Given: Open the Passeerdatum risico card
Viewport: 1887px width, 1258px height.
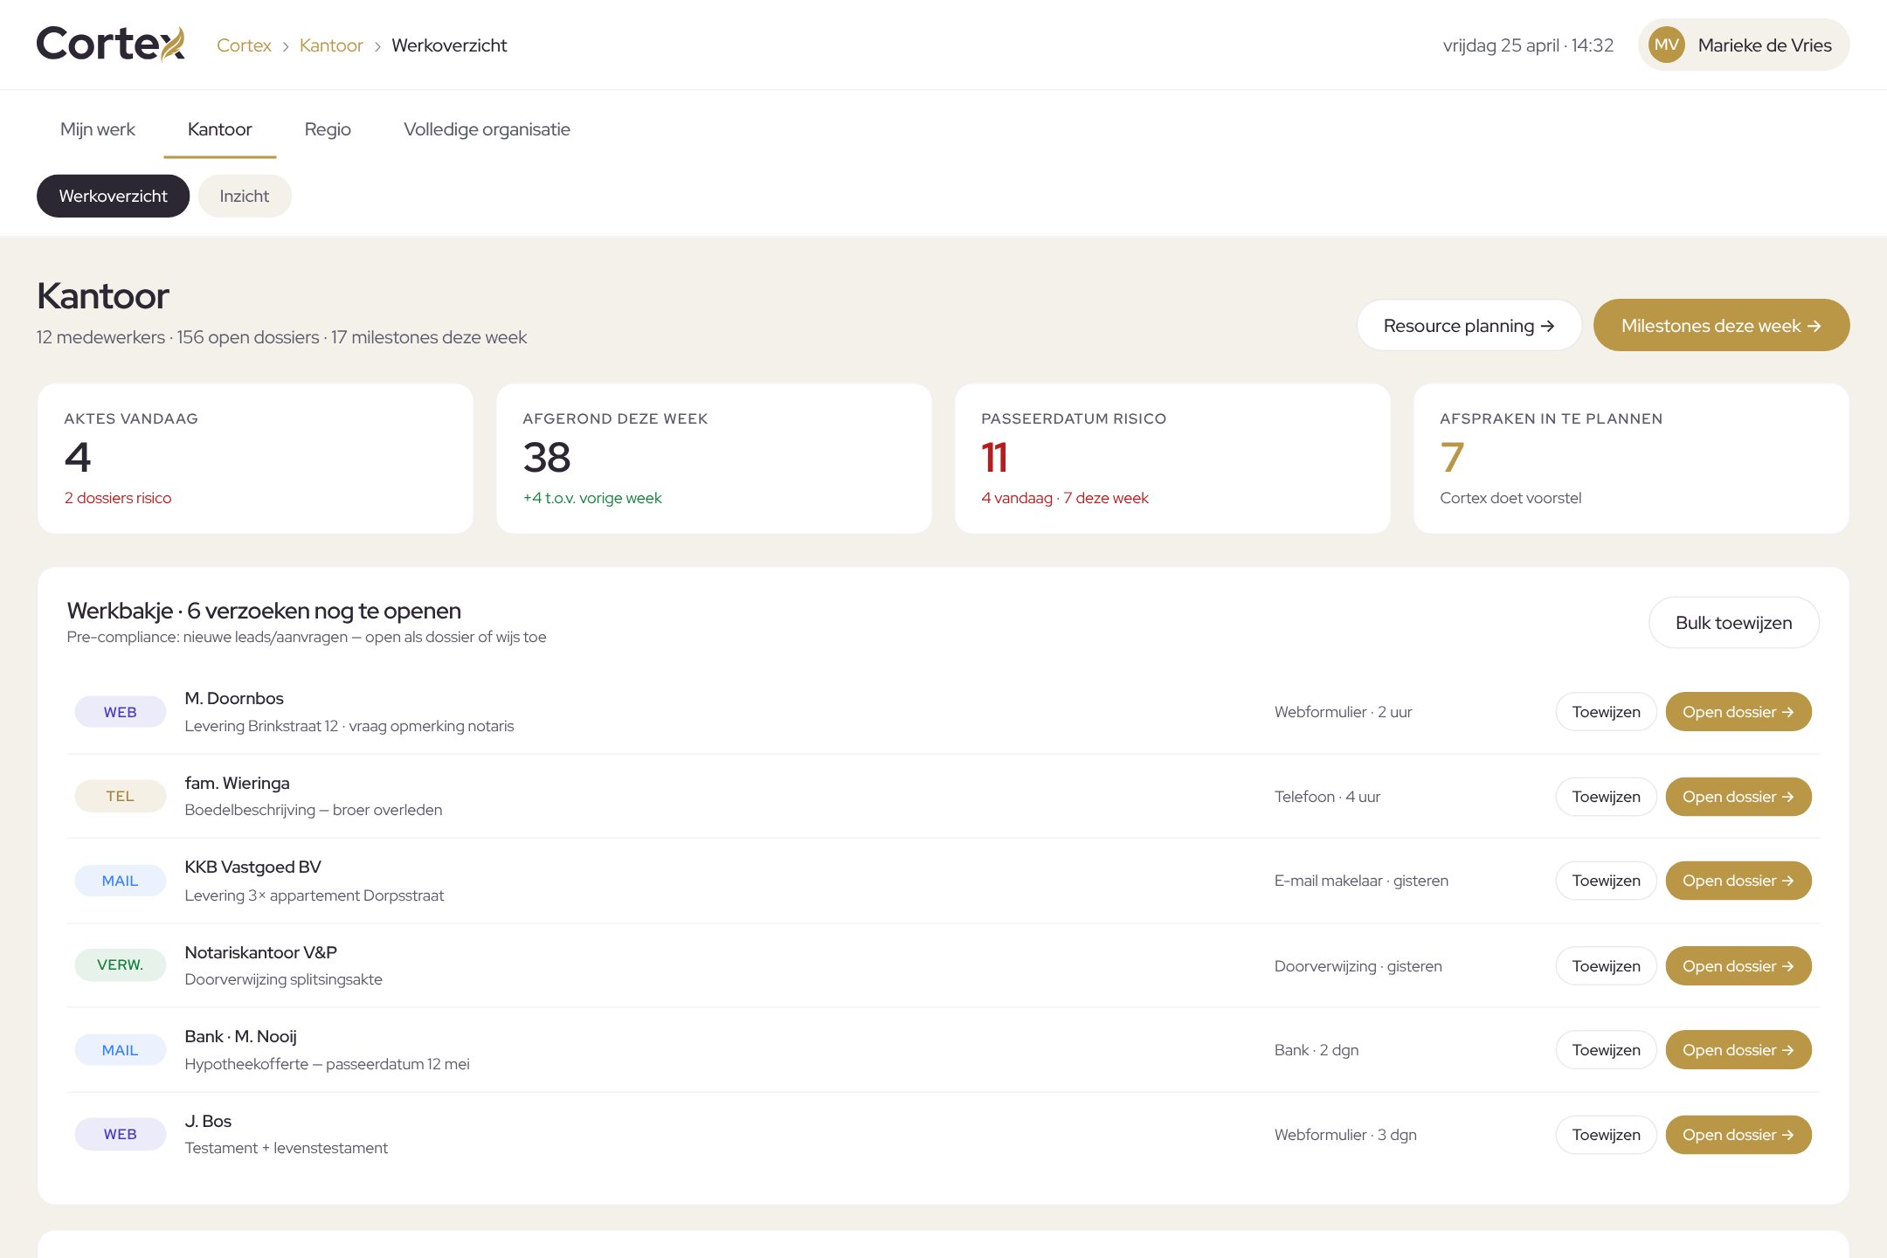Looking at the screenshot, I should coord(1172,459).
